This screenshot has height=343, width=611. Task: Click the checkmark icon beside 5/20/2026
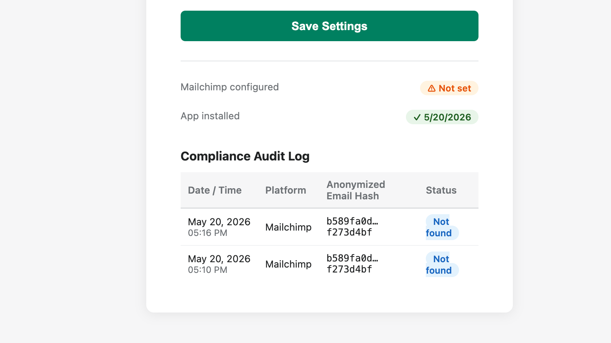[x=417, y=117]
